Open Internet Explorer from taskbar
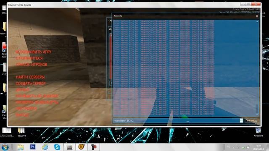This screenshot has width=269, height=151. tap(45, 147)
